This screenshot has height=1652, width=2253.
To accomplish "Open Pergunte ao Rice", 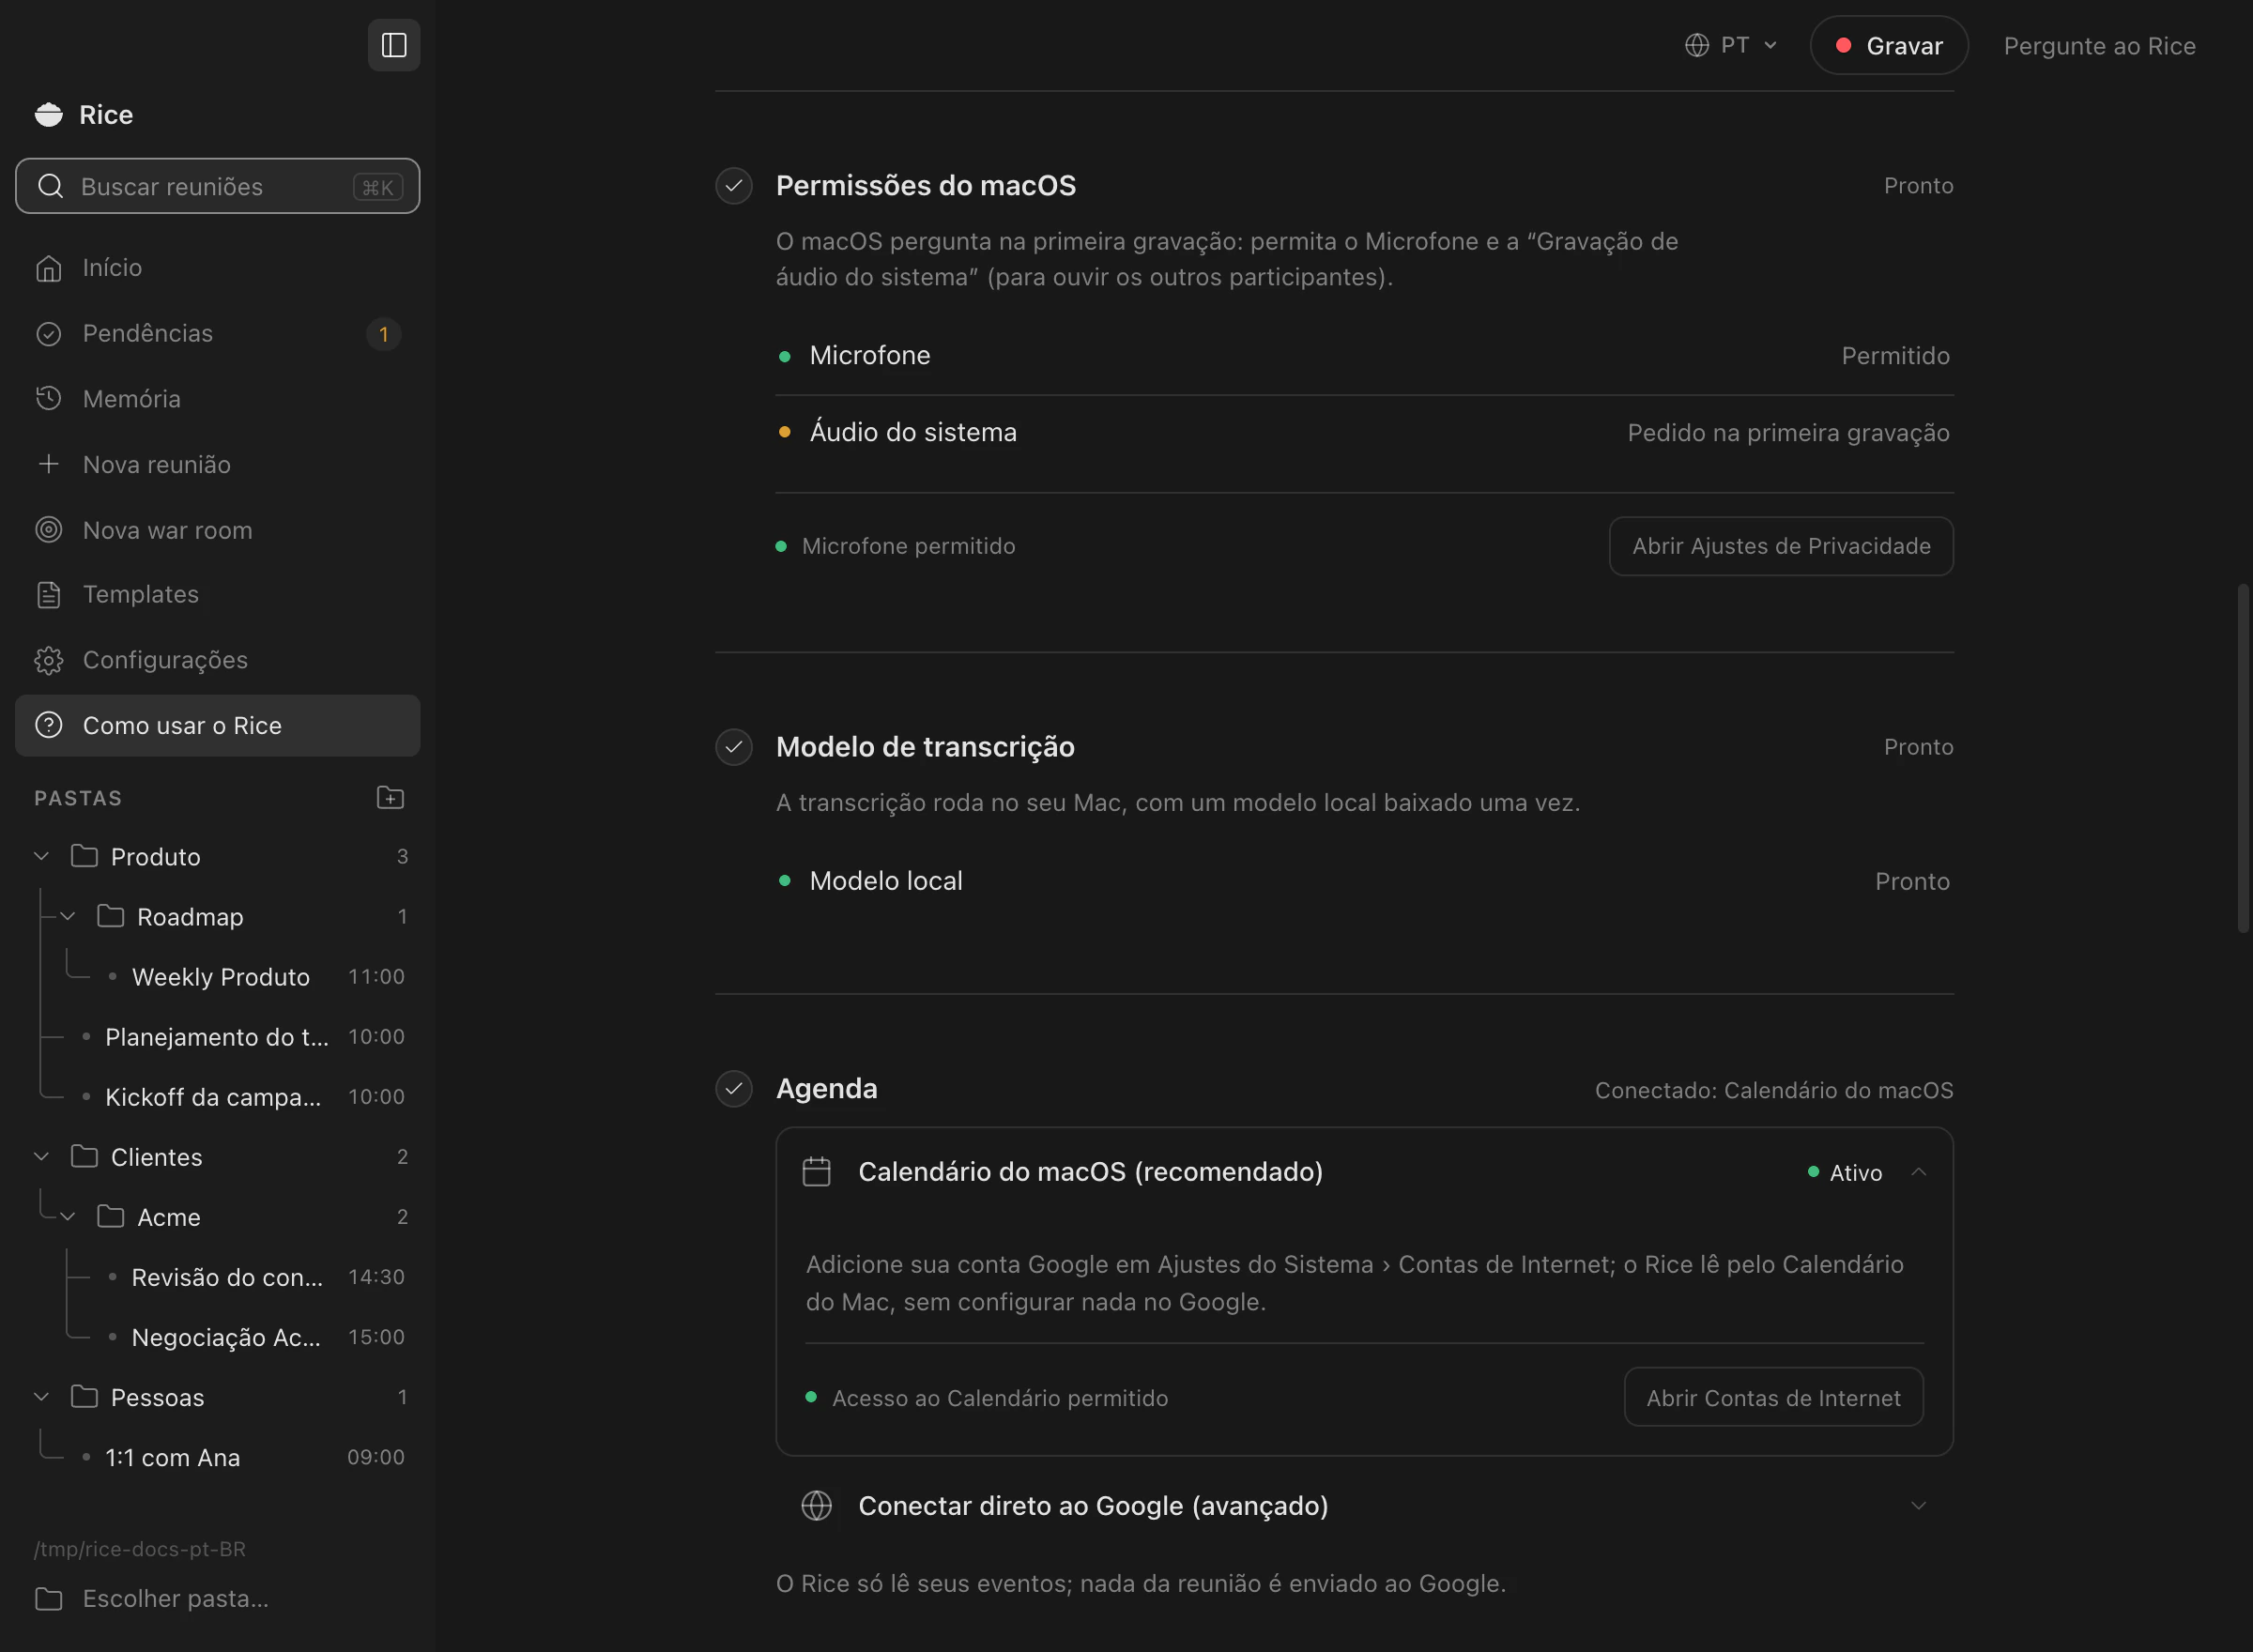I will (2099, 46).
